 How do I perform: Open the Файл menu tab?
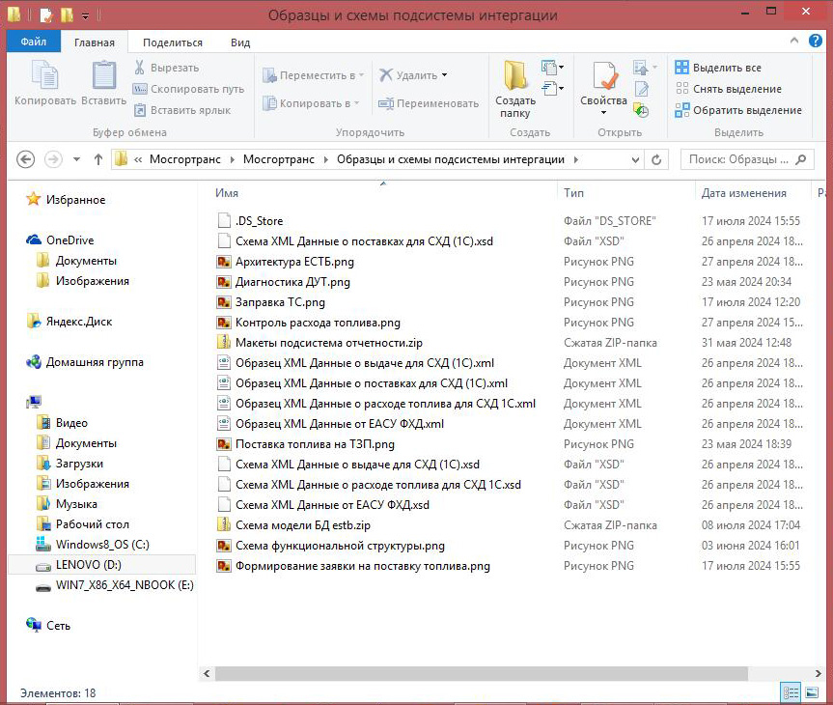34,42
